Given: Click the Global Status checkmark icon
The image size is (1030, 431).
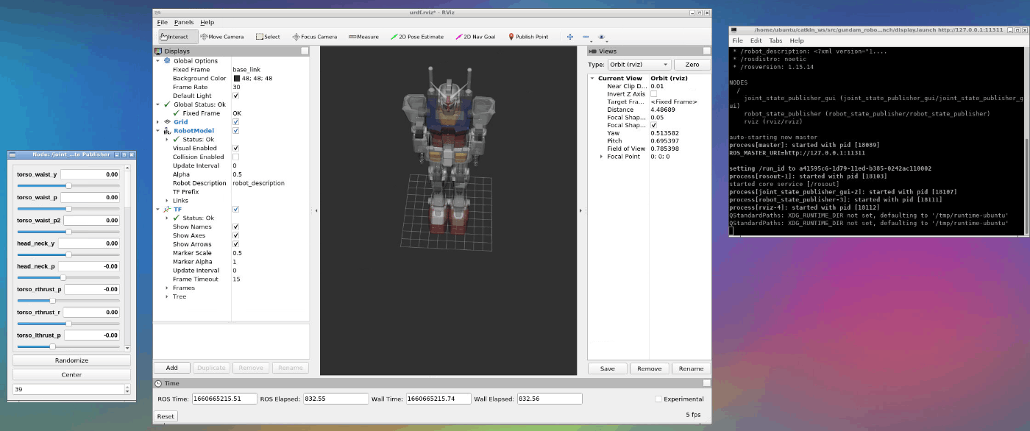Looking at the screenshot, I should (167, 104).
